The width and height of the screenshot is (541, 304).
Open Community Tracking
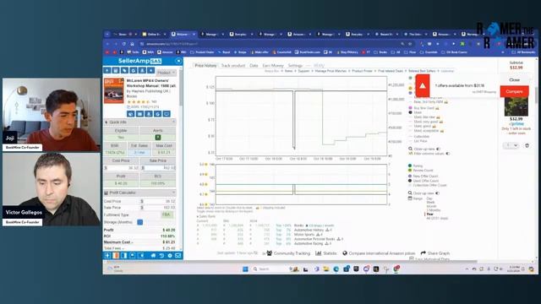pyautogui.click(x=288, y=253)
